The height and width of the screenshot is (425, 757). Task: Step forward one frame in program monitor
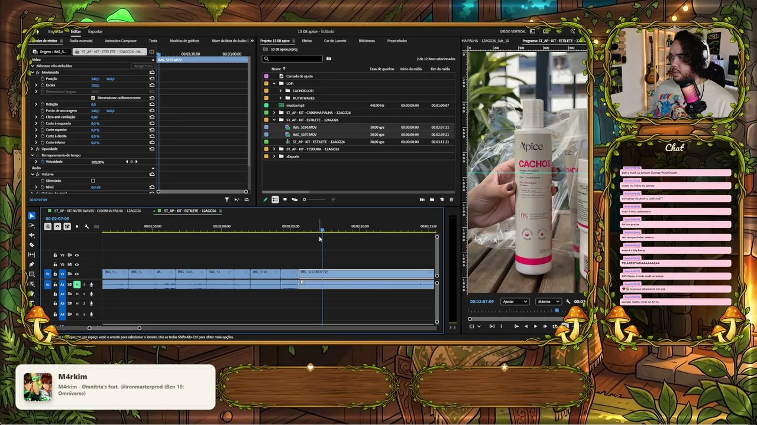[x=545, y=326]
